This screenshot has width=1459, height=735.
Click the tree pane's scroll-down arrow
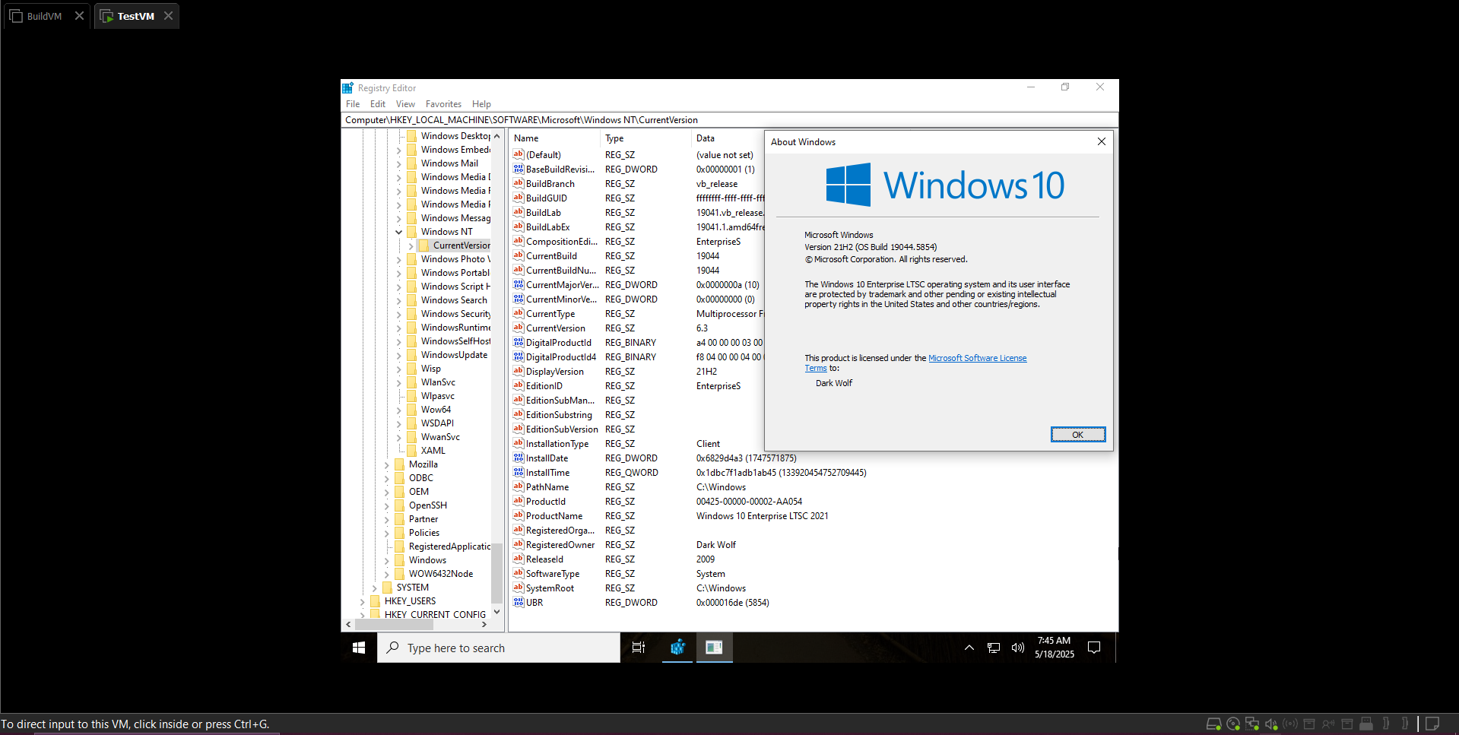coord(496,611)
